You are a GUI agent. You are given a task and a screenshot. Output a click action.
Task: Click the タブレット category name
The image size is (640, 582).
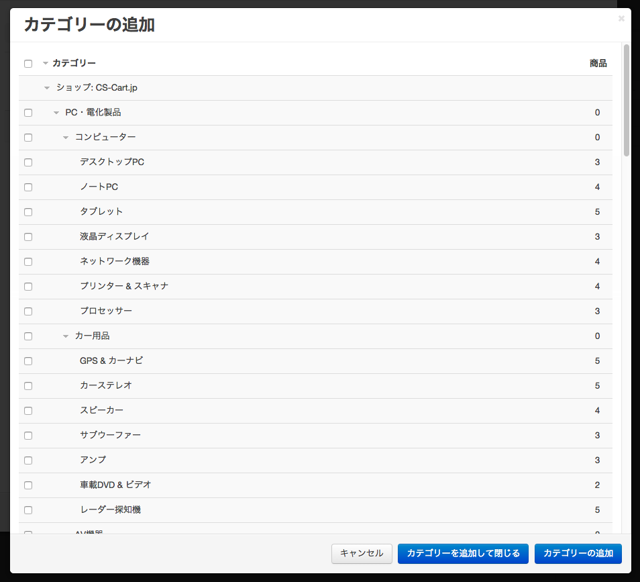(101, 211)
